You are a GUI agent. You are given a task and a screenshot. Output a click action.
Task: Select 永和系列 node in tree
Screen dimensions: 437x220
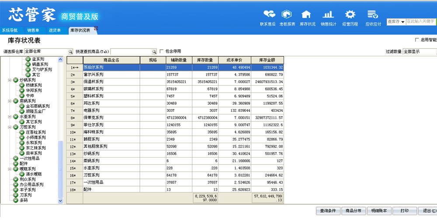(34, 143)
